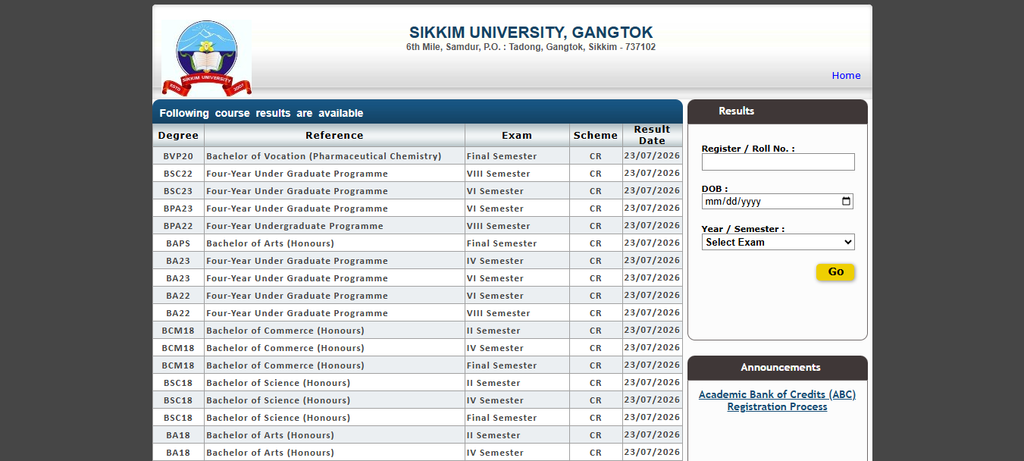Click the BVP20 degree cell

(178, 156)
